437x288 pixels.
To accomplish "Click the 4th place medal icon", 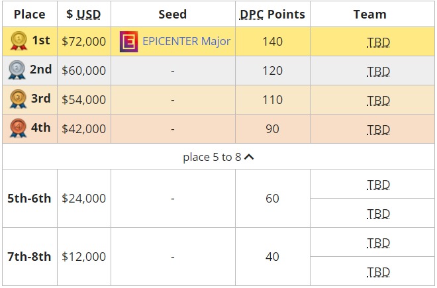I will 19,128.
